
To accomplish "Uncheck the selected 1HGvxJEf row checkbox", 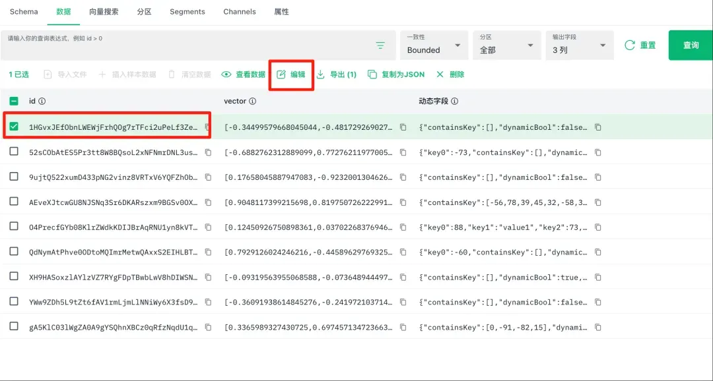I will pyautogui.click(x=14, y=127).
